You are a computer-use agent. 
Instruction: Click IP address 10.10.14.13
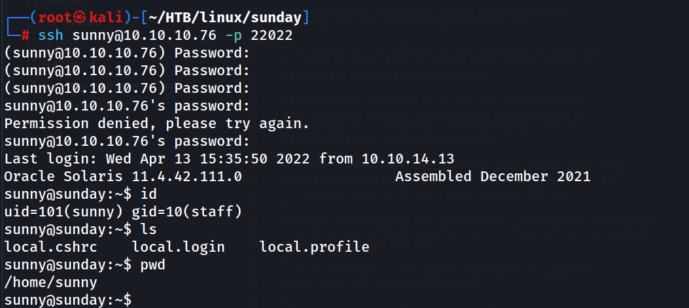coord(408,159)
